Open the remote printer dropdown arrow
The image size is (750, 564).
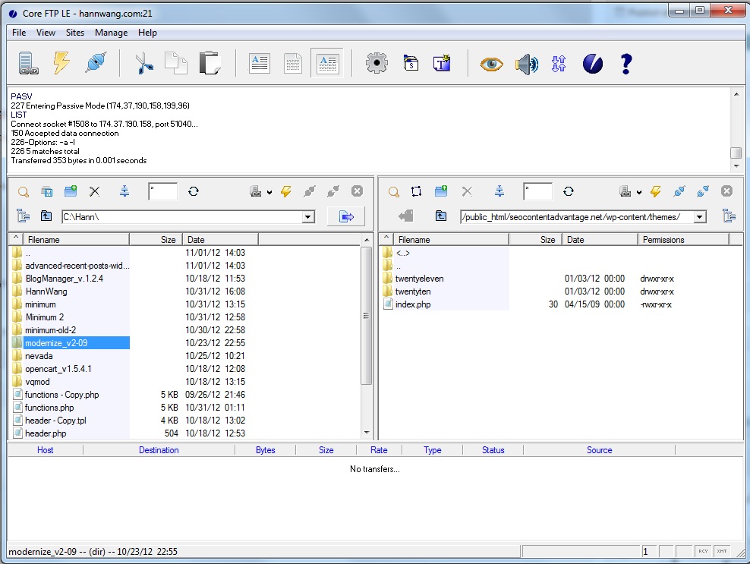click(639, 192)
